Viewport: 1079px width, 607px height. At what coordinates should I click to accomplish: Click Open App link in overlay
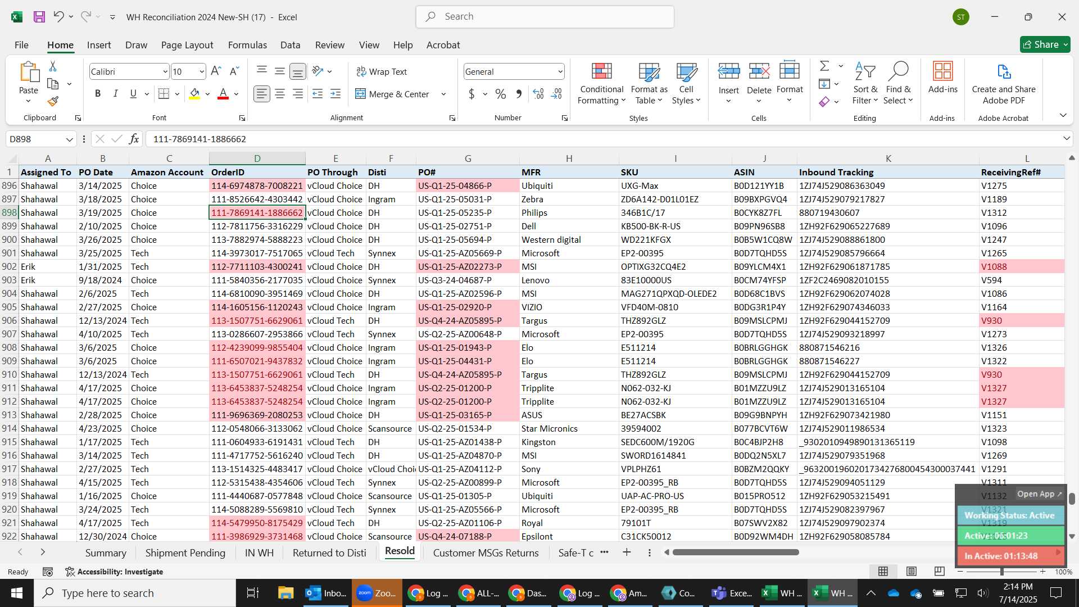point(1039,493)
